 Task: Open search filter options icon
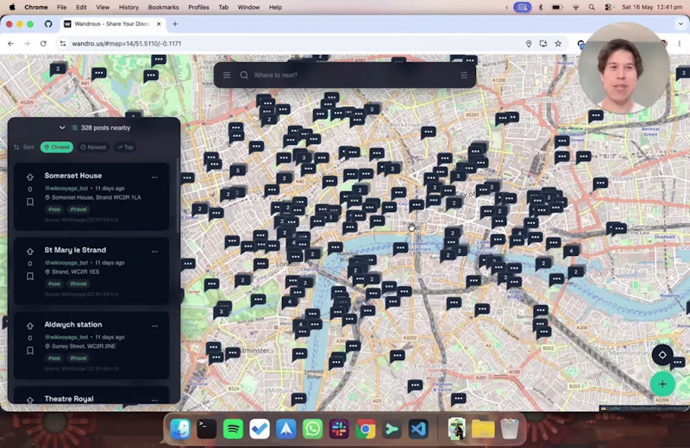pyautogui.click(x=464, y=75)
